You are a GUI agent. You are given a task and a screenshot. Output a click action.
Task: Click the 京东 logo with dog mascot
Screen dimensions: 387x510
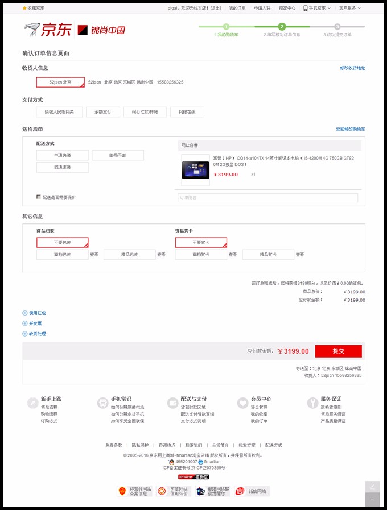(x=47, y=30)
